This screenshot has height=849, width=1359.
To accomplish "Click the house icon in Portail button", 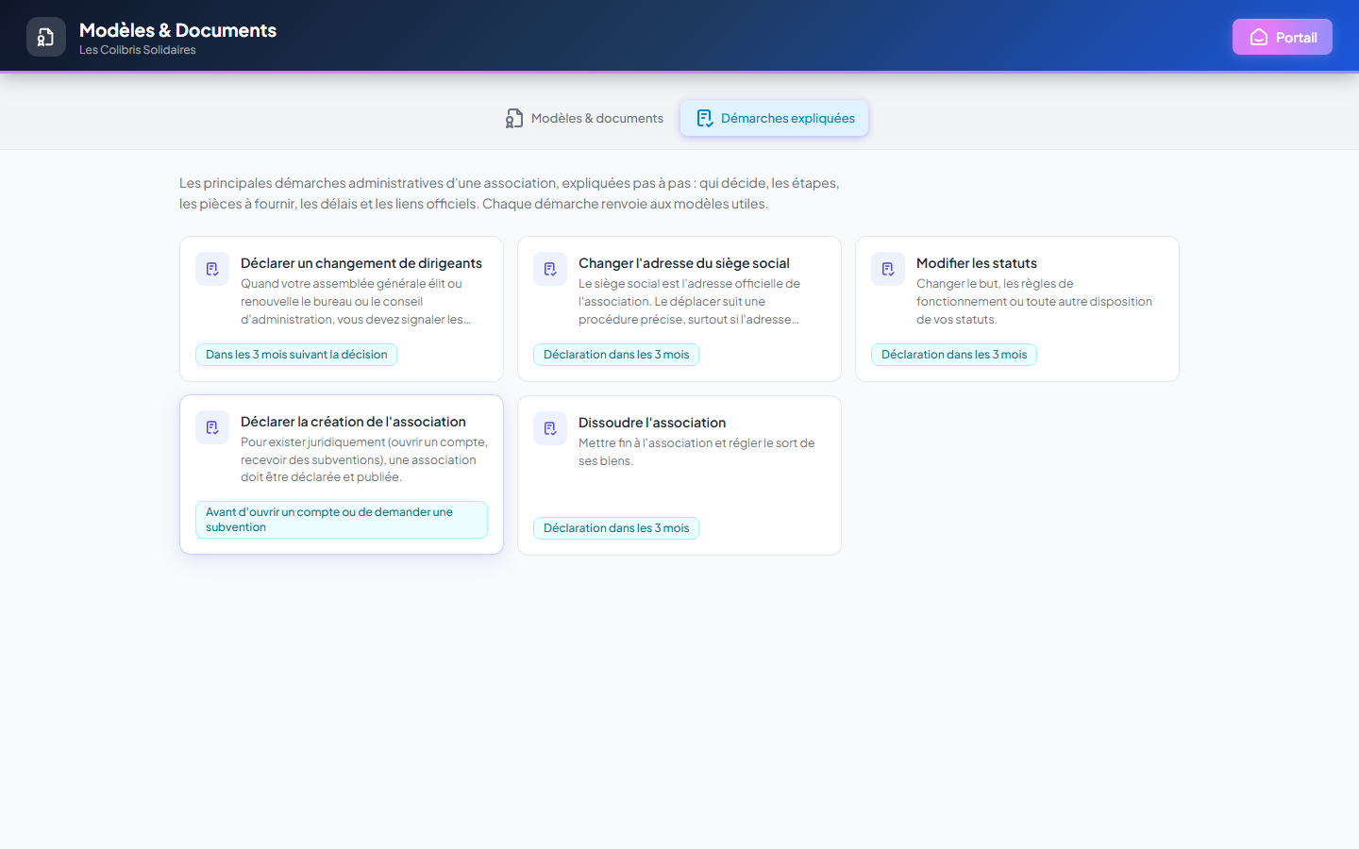I will pyautogui.click(x=1259, y=37).
